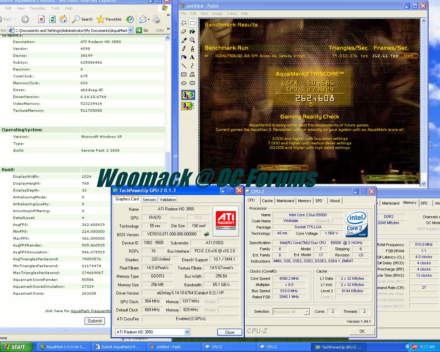Pick the Fill With Color bucket tool
The height and width of the screenshot is (352, 440).
(x=192, y=32)
